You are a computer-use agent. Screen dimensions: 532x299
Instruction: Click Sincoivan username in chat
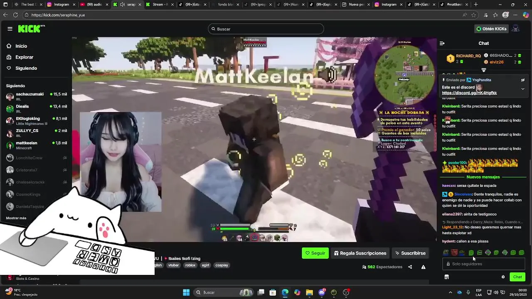coord(463,194)
